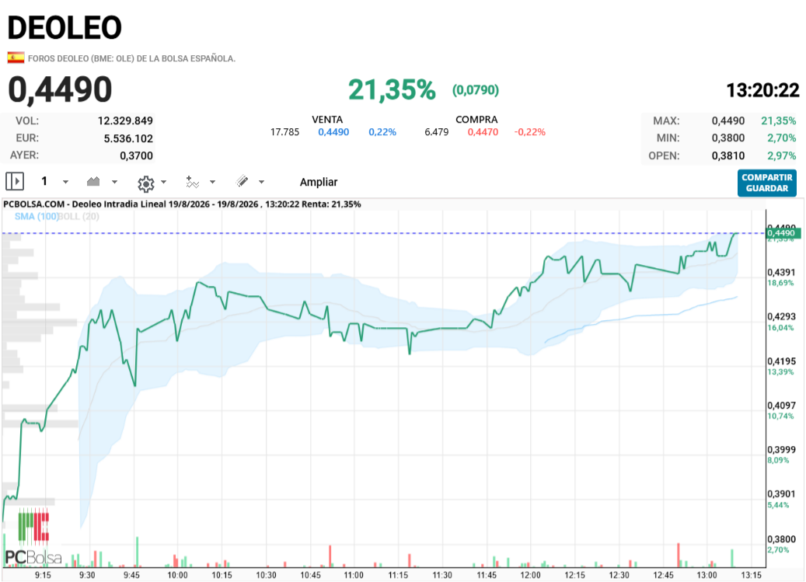Screen dimensions: 806x582
Task: Click the compra volume 6.479
Action: (x=436, y=132)
